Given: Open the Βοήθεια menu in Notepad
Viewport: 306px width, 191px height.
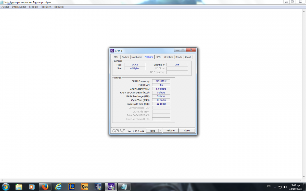Looking at the screenshot, I should point(59,7).
